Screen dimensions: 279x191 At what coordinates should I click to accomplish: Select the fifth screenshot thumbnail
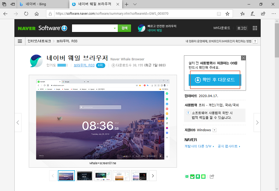click(x=139, y=176)
